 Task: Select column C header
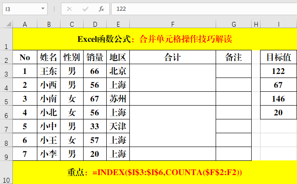72,25
